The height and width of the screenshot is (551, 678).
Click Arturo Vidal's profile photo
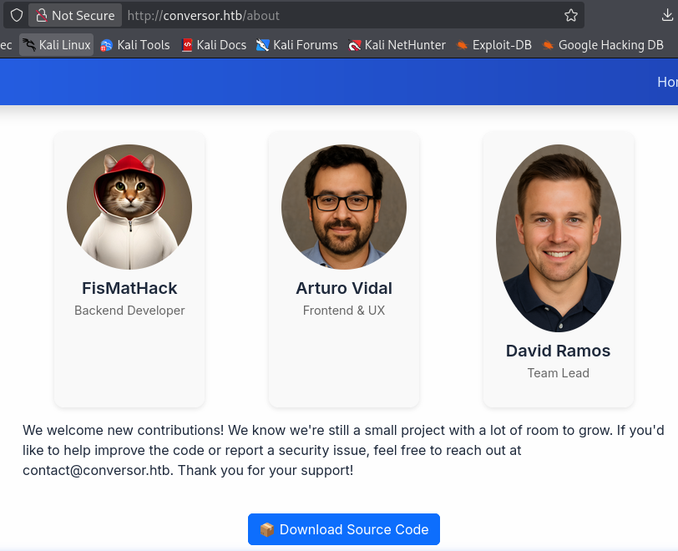coord(344,207)
